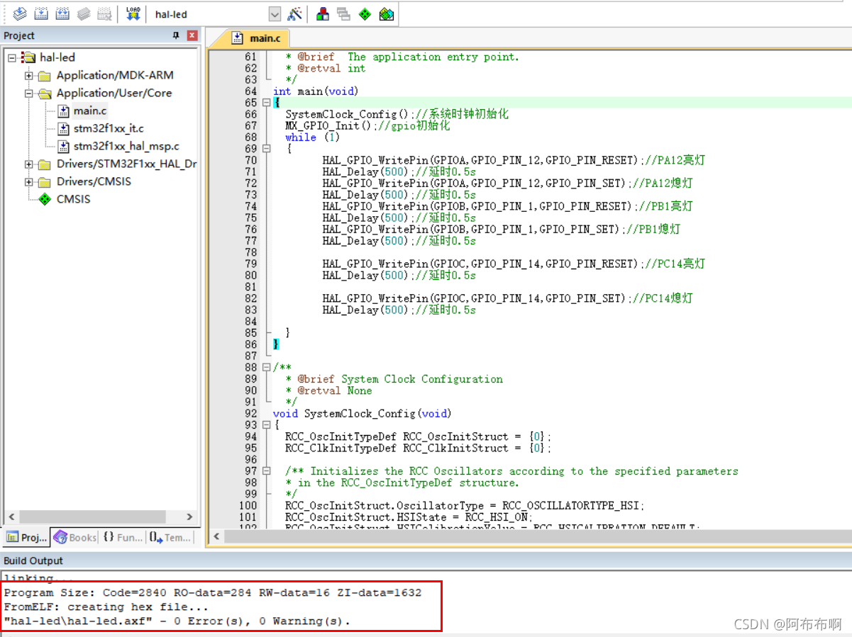Select the CMSIS component tree item

tap(73, 199)
